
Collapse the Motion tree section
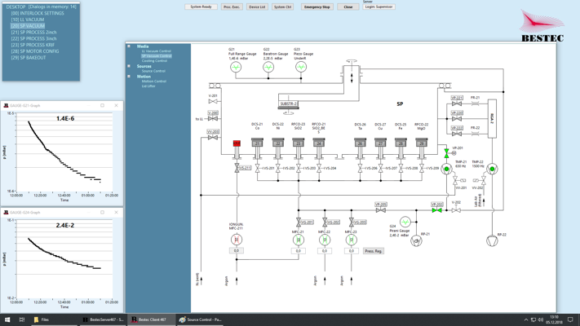pos(129,77)
